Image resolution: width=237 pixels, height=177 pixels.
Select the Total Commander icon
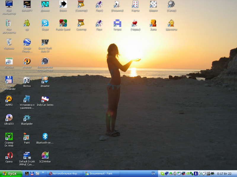click(9, 80)
